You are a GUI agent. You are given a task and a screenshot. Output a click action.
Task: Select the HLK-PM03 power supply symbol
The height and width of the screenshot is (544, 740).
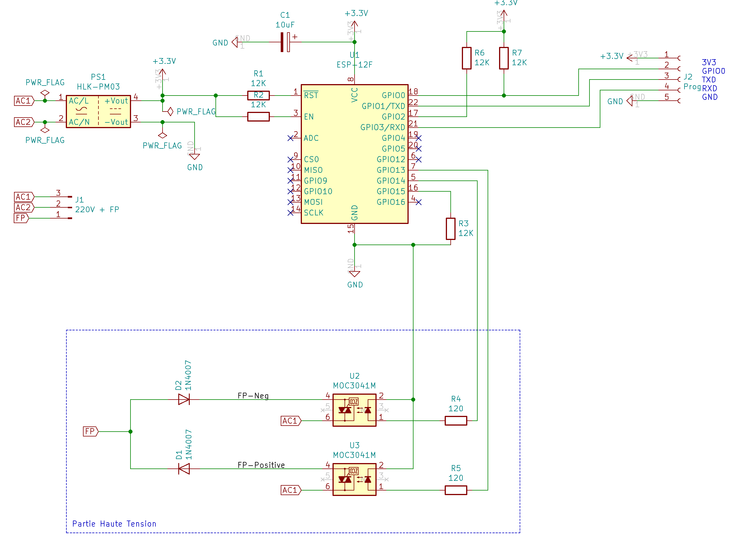pyautogui.click(x=98, y=111)
